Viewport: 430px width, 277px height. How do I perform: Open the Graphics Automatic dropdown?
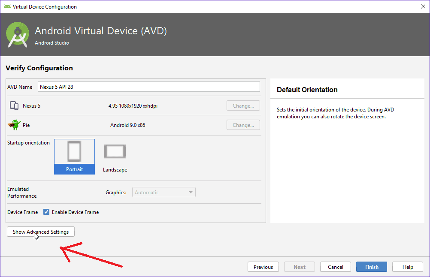[x=164, y=193]
